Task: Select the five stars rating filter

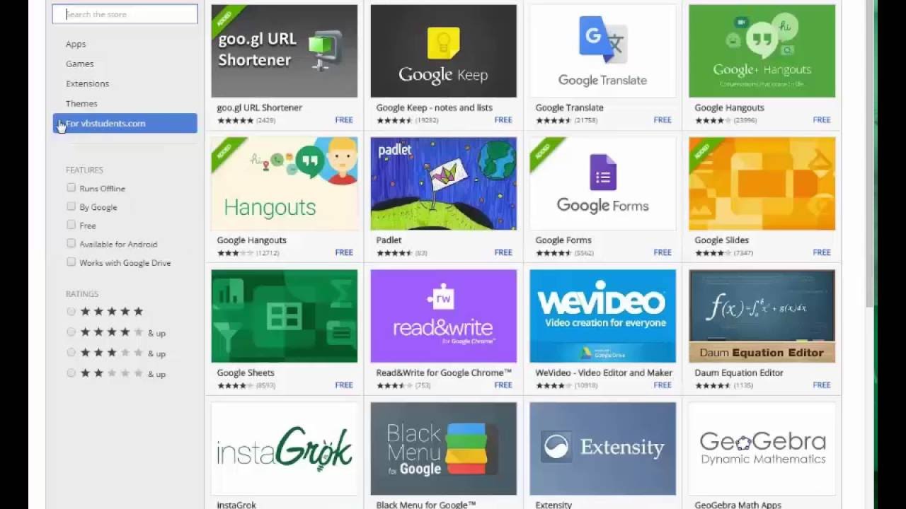Action: coord(71,311)
